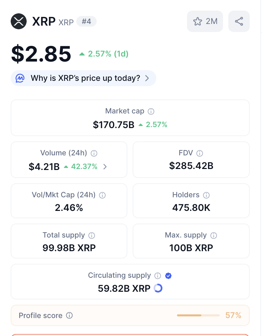This screenshot has width=262, height=336.
Task: Click the #4 rank badge
Action: pos(86,22)
